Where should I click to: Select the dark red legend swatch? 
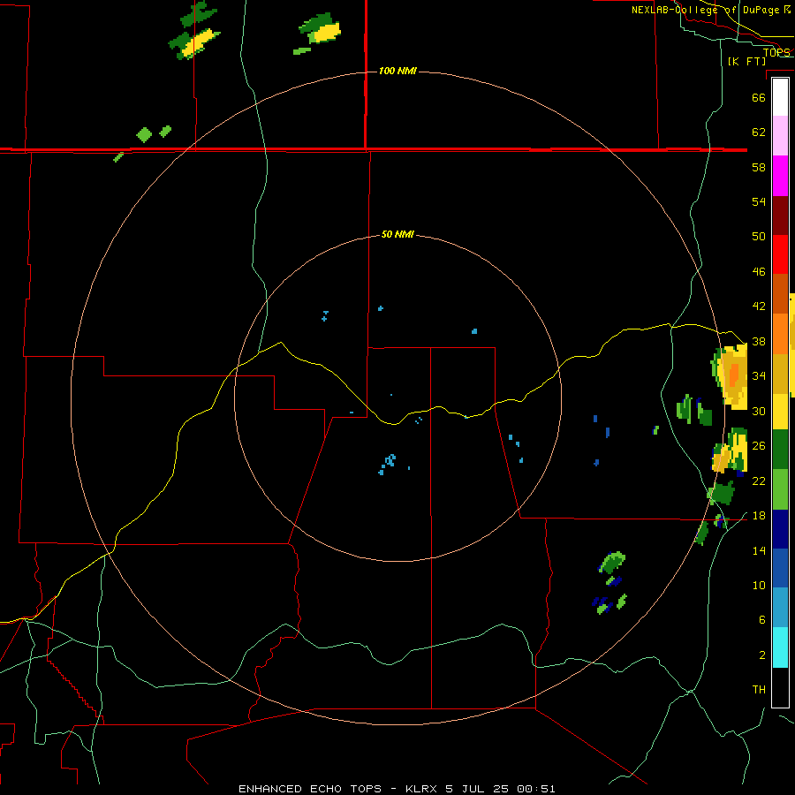(x=780, y=215)
